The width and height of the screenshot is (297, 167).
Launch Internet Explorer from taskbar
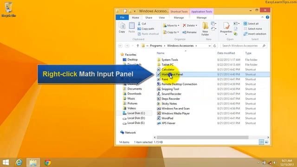pyautogui.click(x=19, y=162)
